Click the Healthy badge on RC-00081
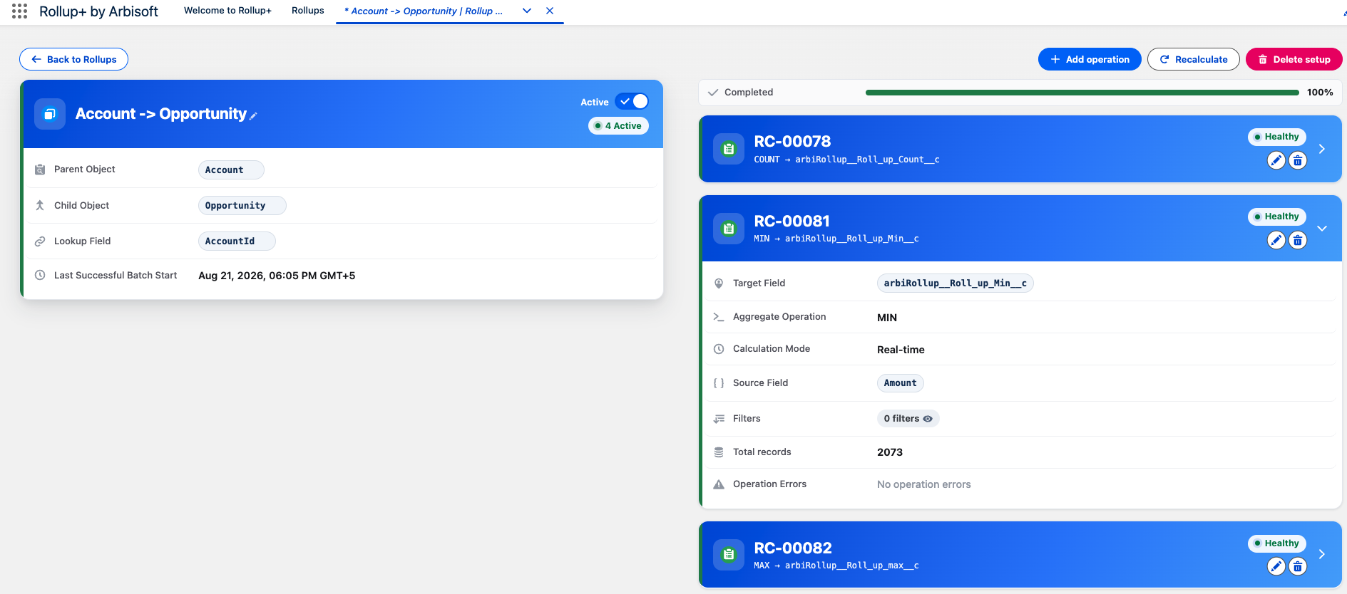1347x594 pixels. pyautogui.click(x=1276, y=217)
